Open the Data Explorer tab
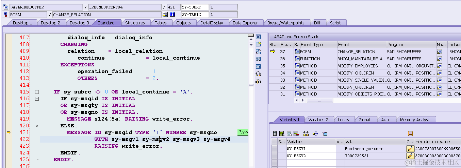 point(245,23)
